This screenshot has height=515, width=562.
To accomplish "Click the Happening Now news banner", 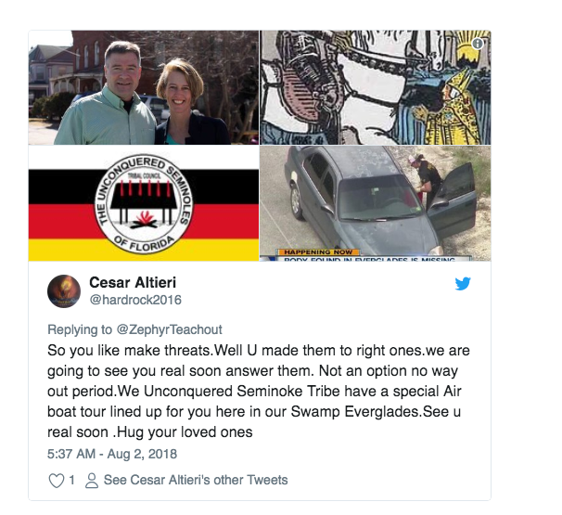I will [x=317, y=252].
